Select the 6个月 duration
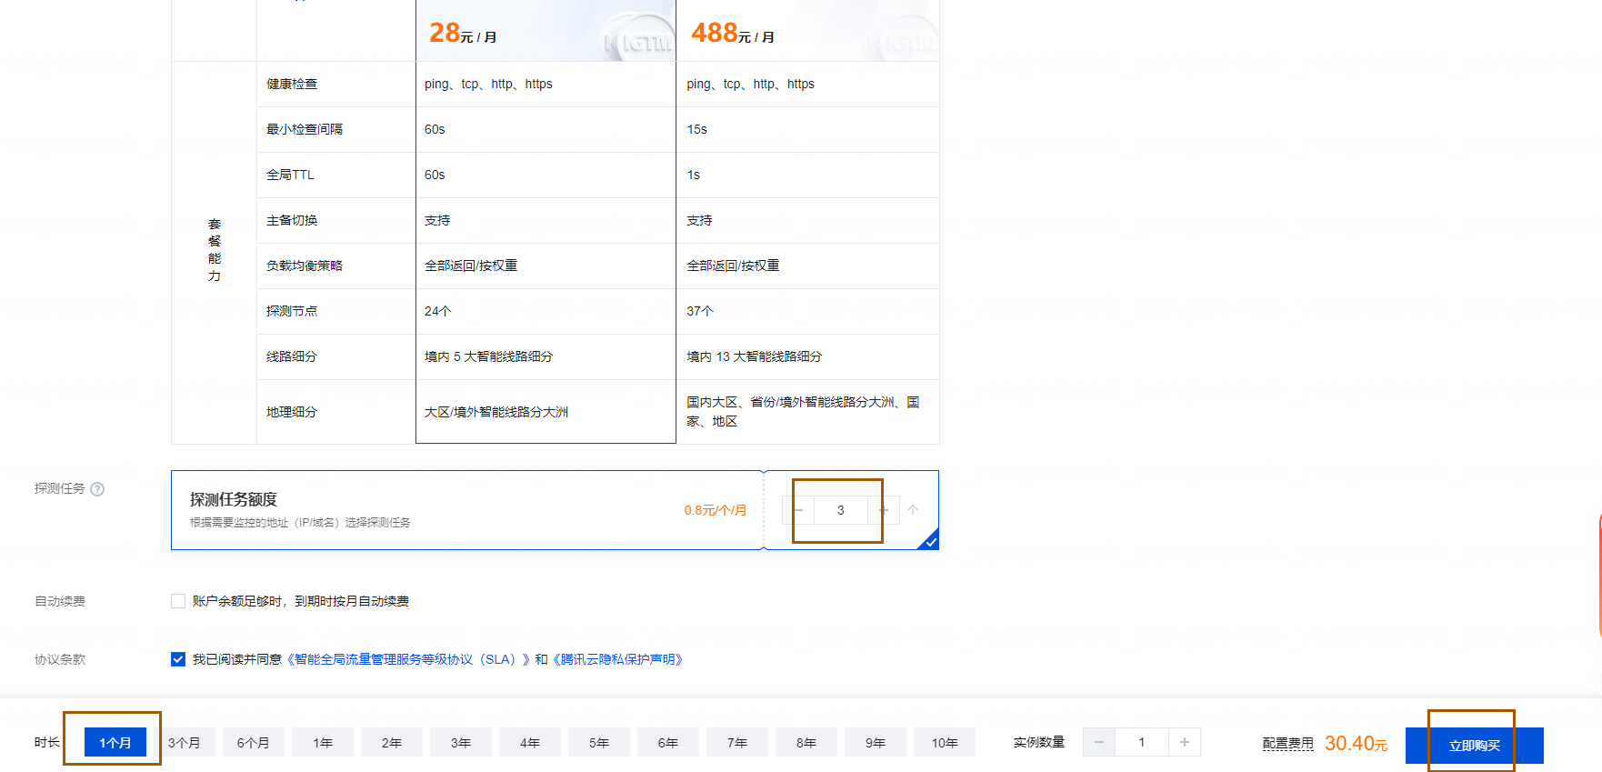Screen dimensions: 1602x772 click(254, 743)
